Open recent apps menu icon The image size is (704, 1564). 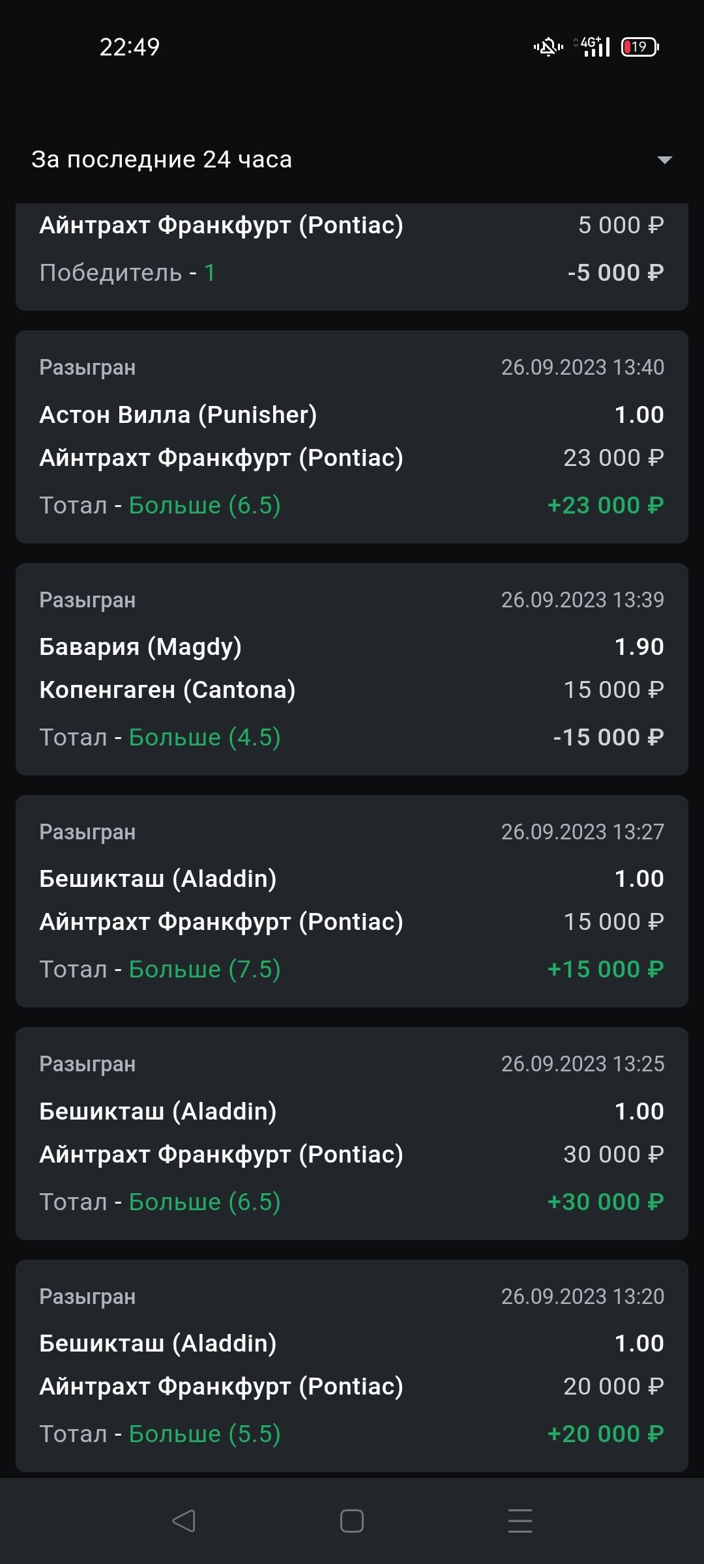[x=520, y=1521]
